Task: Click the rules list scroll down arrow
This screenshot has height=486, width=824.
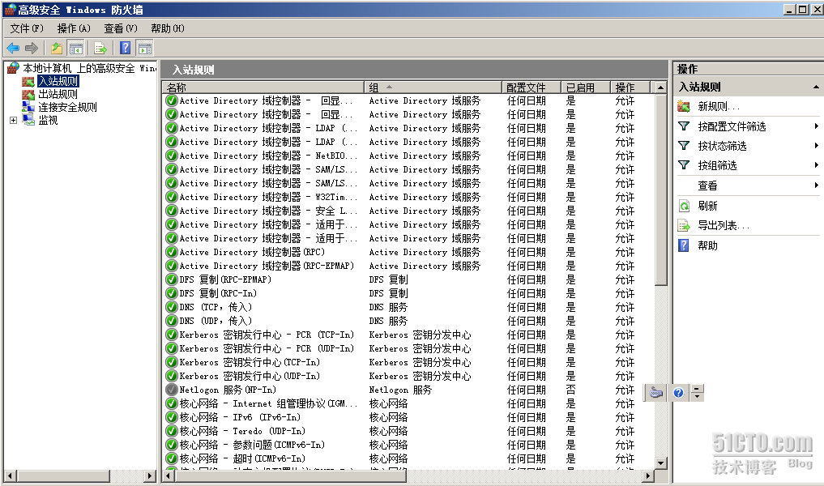Action: click(661, 463)
